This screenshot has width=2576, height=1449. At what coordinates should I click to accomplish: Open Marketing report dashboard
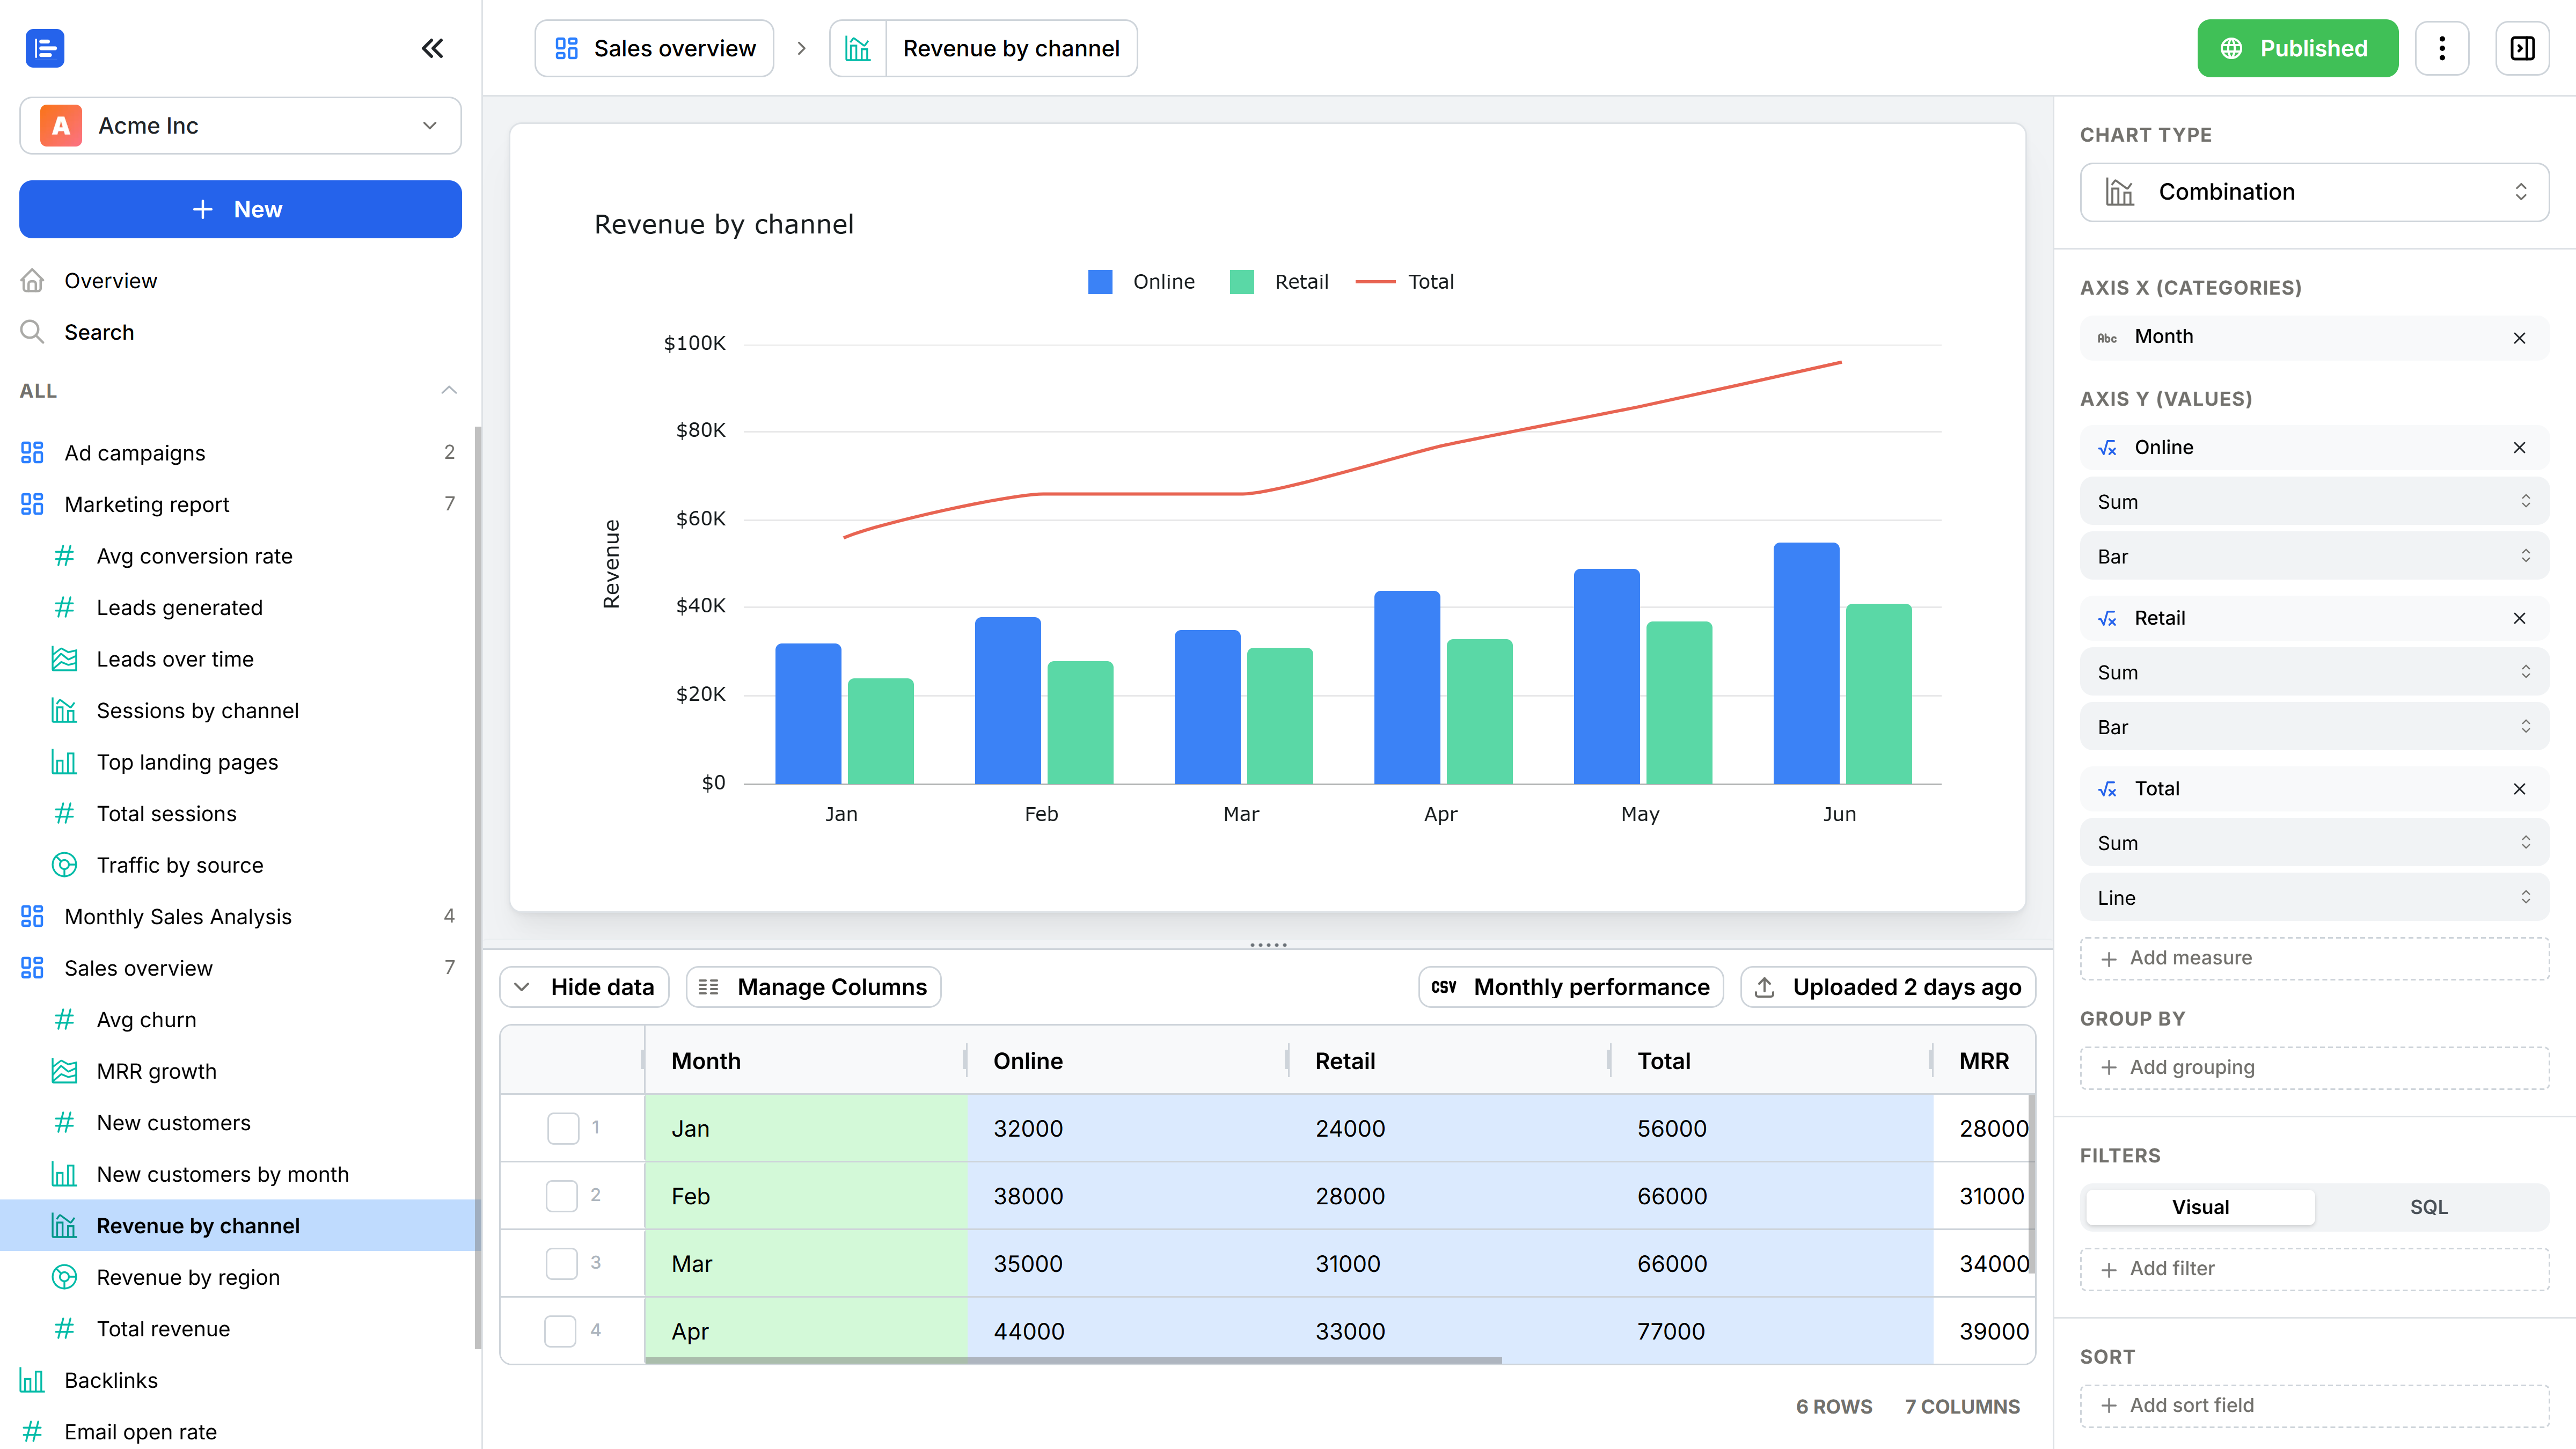point(240,505)
